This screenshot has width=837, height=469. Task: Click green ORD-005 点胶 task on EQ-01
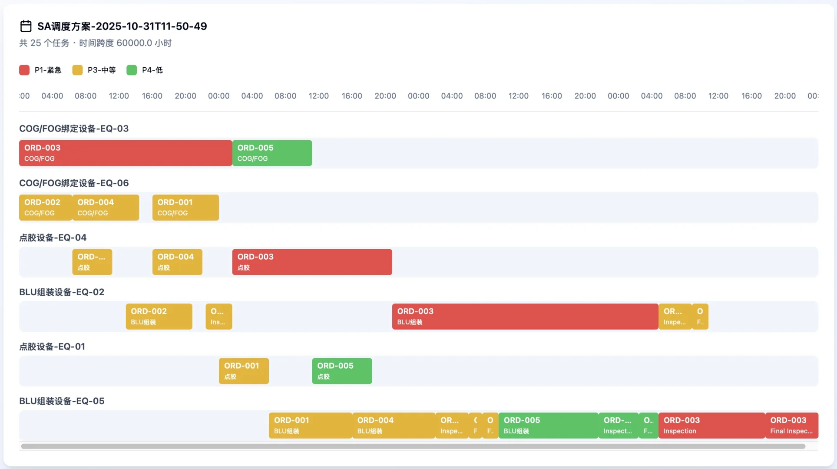pos(342,371)
